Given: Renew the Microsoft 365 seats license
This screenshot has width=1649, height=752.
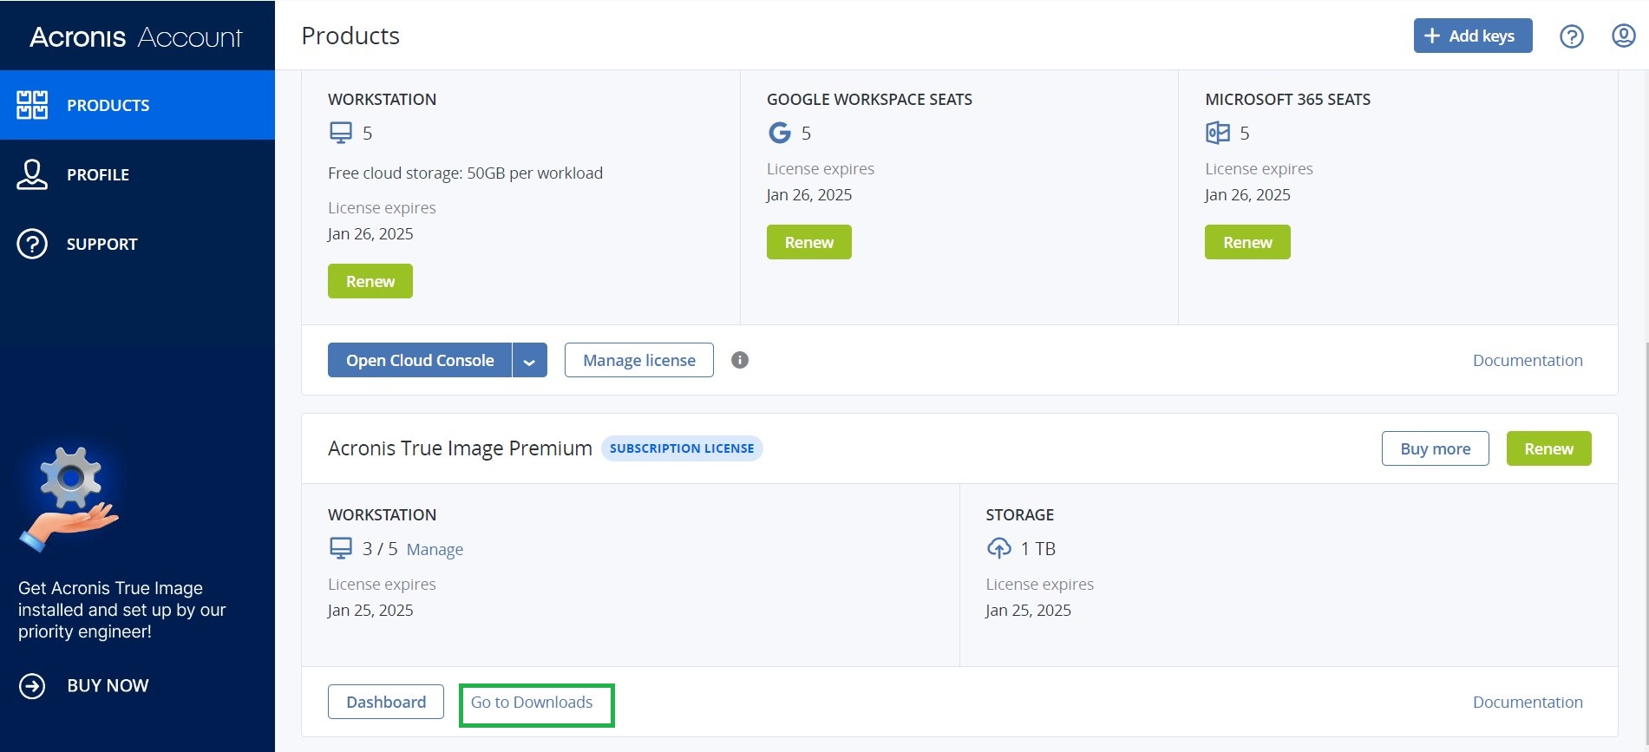Looking at the screenshot, I should 1247,242.
